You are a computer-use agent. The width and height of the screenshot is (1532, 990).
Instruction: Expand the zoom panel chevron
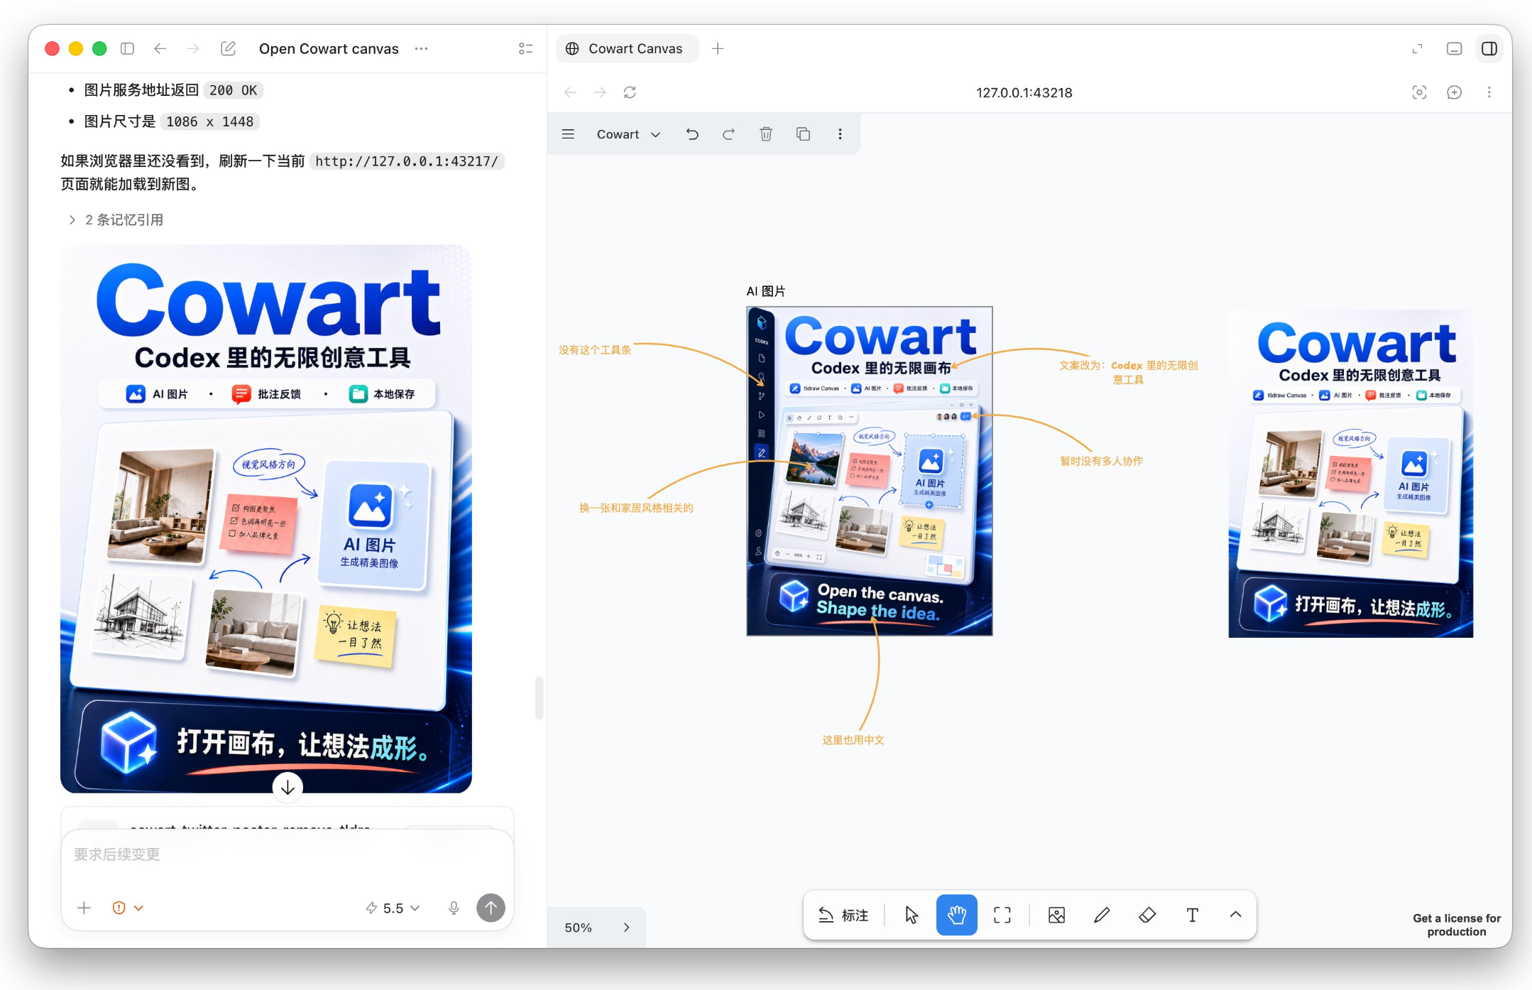pos(627,928)
